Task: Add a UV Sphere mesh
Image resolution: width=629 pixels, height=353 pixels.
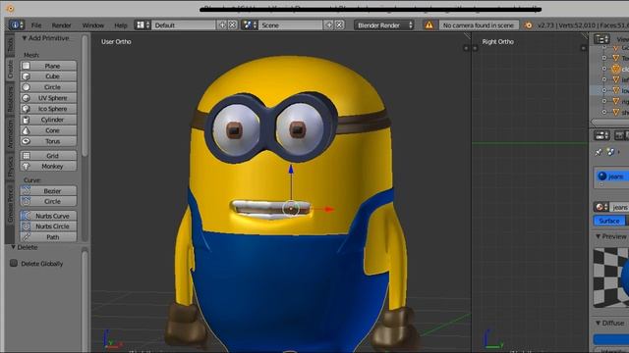Action: (48, 98)
